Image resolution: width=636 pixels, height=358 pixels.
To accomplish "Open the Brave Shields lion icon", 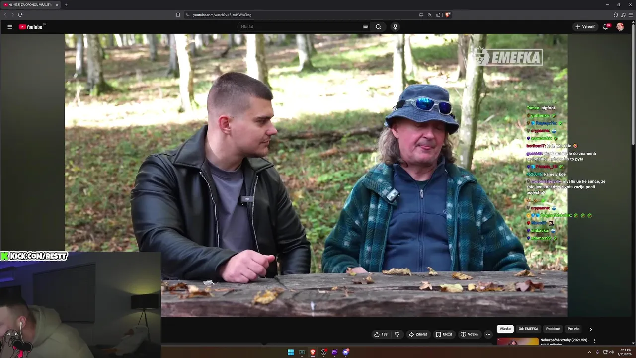I will pos(448,15).
